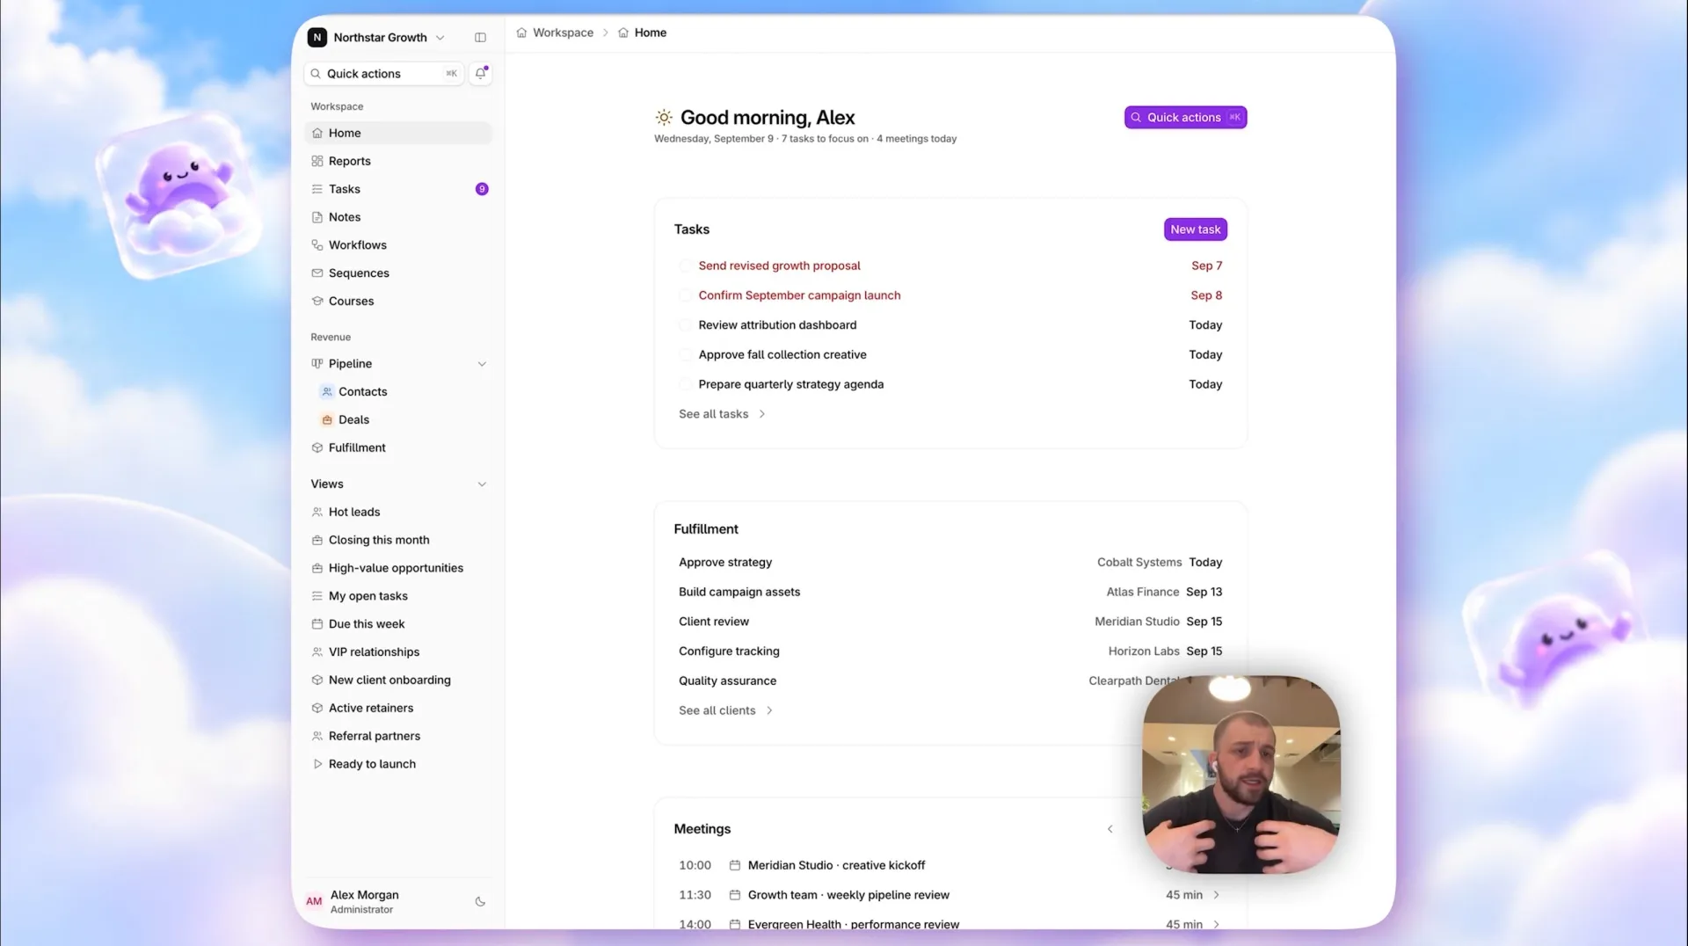Image resolution: width=1688 pixels, height=946 pixels.
Task: Click the Fulfillment box icon in sidebar
Action: tap(317, 448)
